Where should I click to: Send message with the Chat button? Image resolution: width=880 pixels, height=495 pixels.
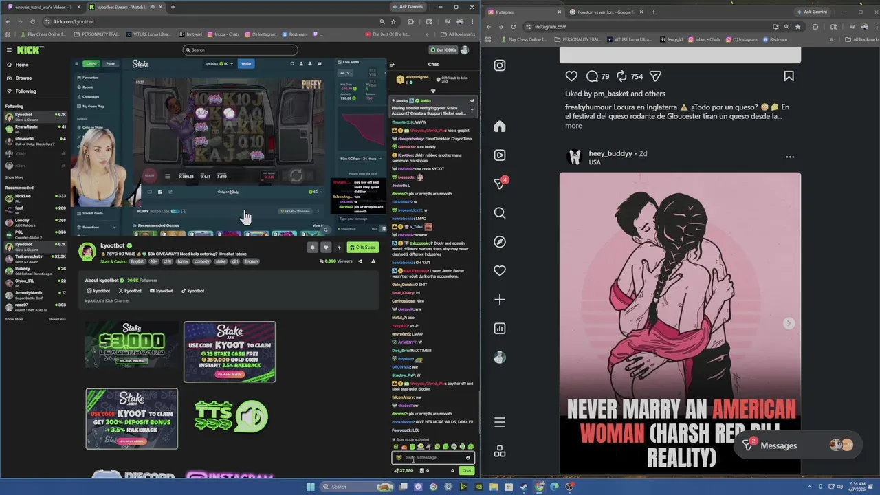[467, 471]
